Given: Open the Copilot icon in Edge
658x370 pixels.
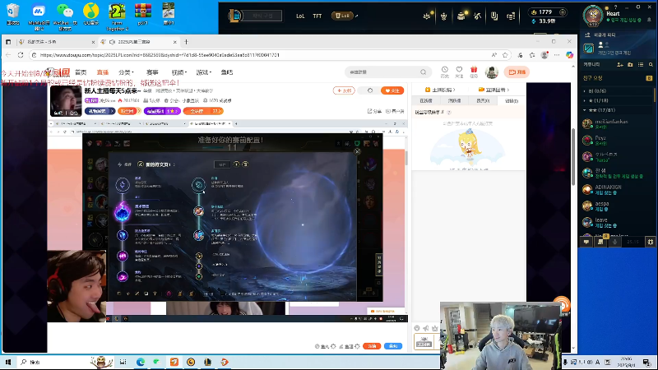Looking at the screenshot, I should click(569, 55).
